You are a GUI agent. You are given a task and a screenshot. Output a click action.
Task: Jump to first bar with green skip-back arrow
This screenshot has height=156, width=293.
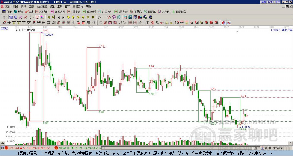[48, 17]
